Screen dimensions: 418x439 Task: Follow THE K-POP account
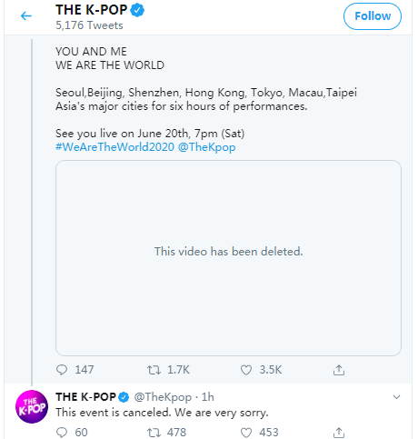point(373,16)
